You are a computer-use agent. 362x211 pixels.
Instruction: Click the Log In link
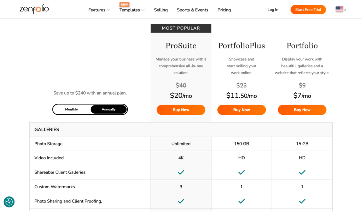coord(273,10)
